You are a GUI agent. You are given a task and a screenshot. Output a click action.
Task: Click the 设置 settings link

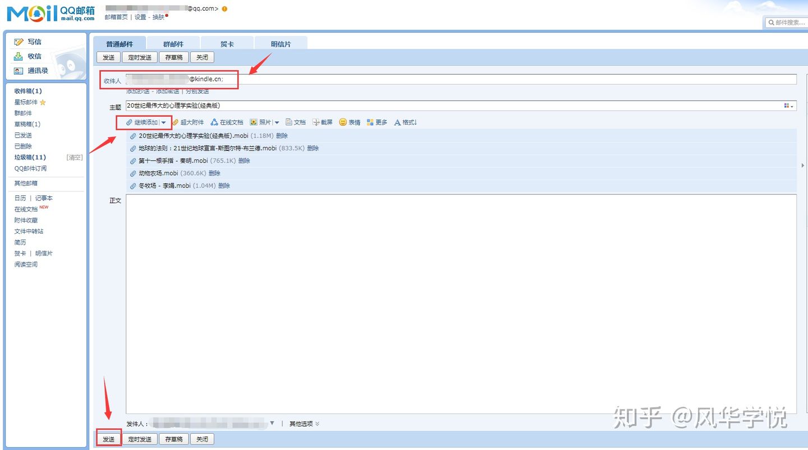tap(140, 17)
